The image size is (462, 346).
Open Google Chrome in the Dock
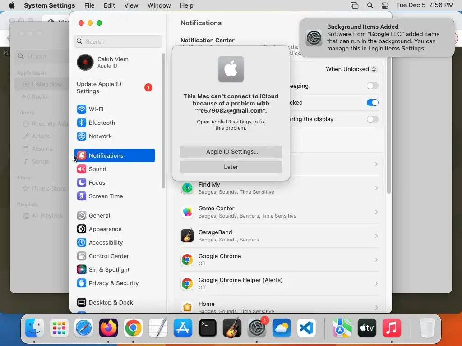point(133,328)
